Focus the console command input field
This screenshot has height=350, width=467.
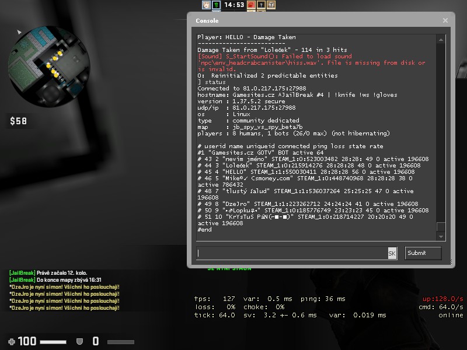pos(292,253)
